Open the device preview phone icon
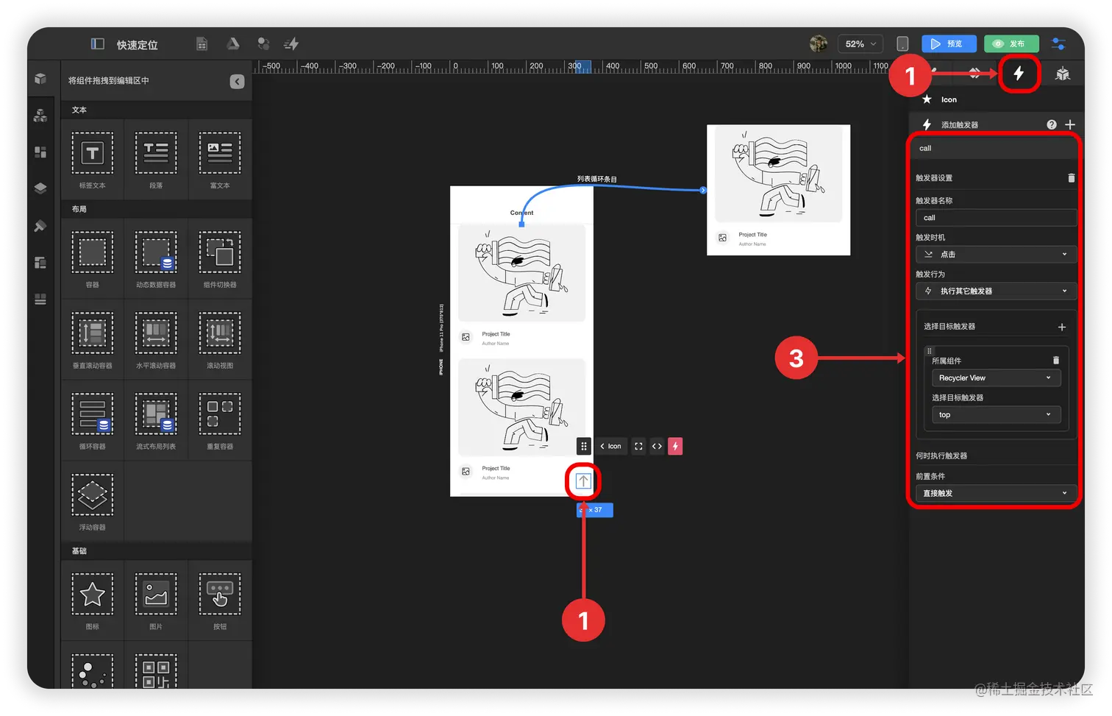 902,44
